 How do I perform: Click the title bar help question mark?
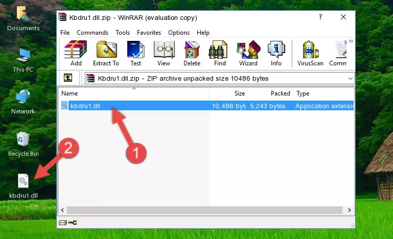320,17
